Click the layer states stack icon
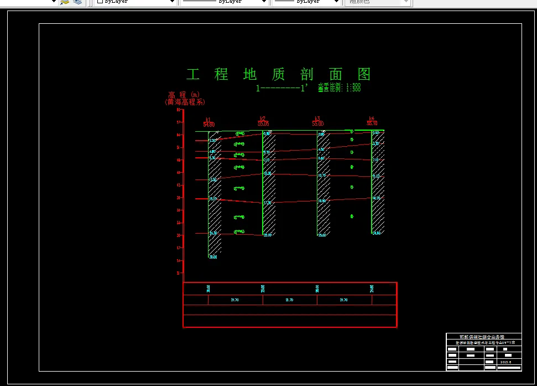The image size is (537, 386). click(x=65, y=2)
